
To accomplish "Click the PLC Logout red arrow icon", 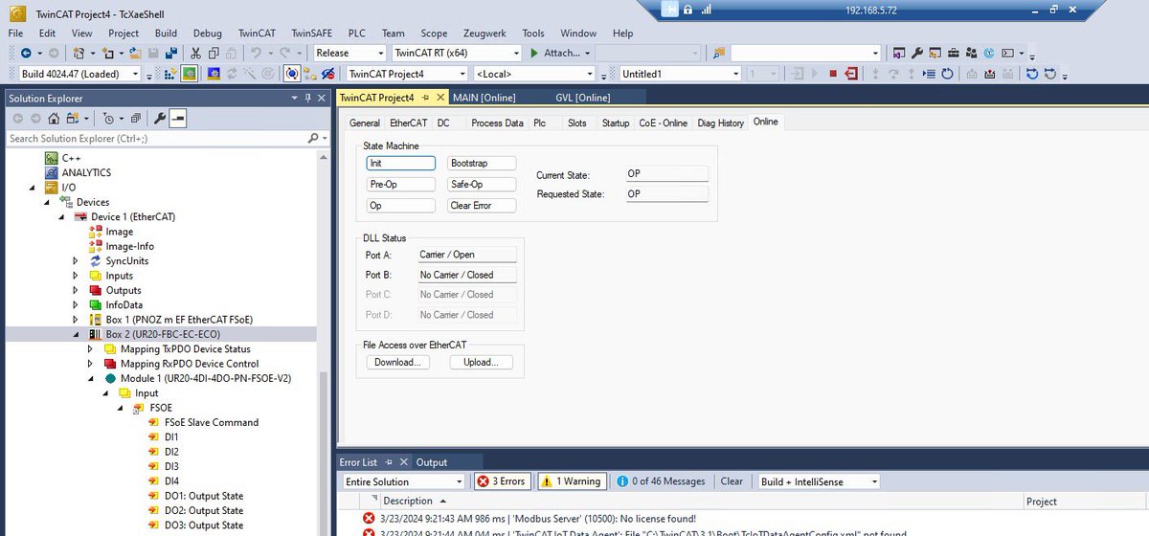I will [x=851, y=74].
